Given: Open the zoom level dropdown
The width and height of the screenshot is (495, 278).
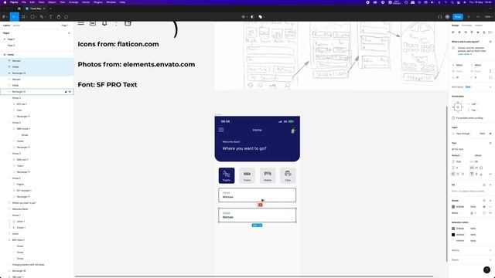Looking at the screenshot, I should click(488, 17).
